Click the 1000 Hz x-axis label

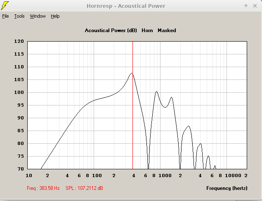coord(165,175)
